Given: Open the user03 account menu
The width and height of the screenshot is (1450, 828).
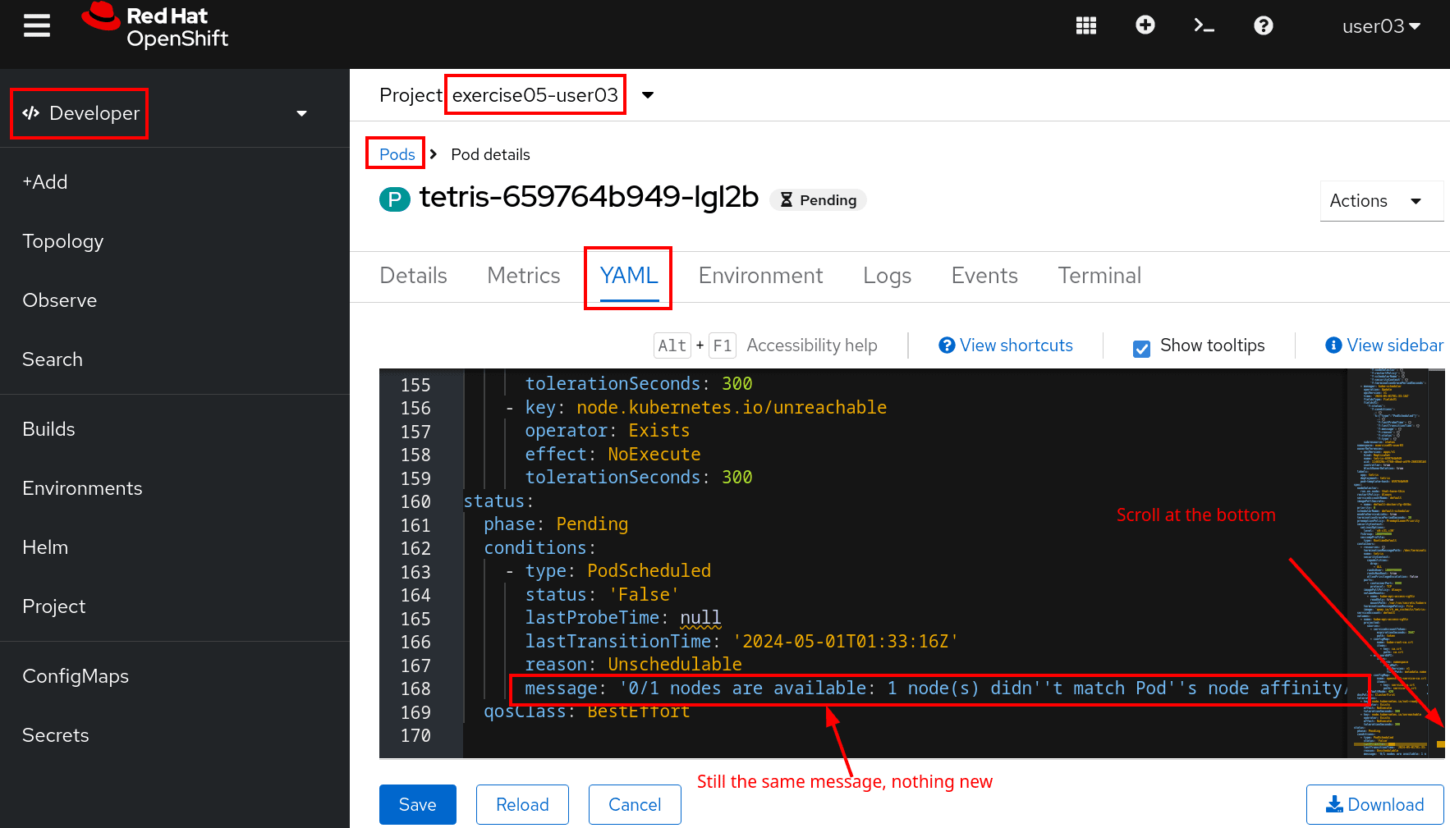Looking at the screenshot, I should coord(1381,26).
